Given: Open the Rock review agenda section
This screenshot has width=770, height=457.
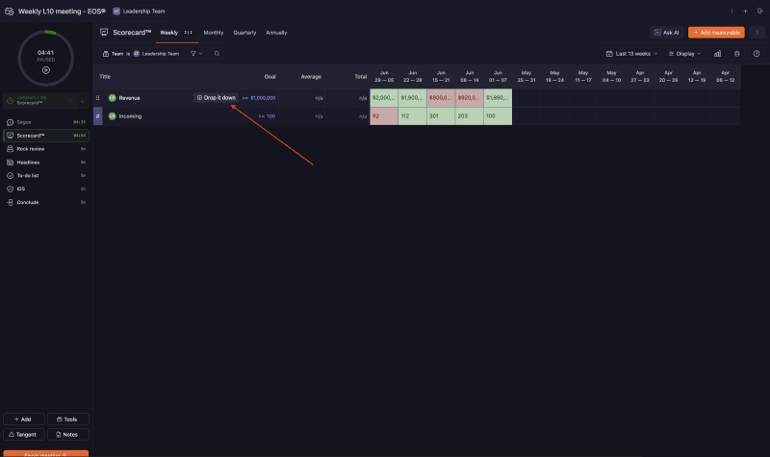Looking at the screenshot, I should [45, 149].
